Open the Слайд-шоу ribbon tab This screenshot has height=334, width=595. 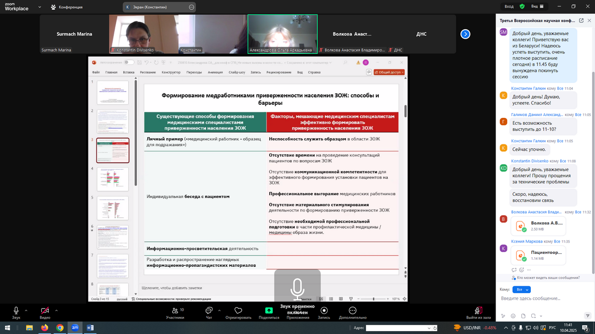237,72
